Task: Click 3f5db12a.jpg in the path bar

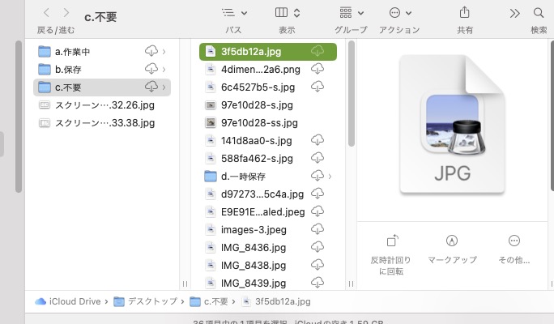Action: (x=276, y=301)
